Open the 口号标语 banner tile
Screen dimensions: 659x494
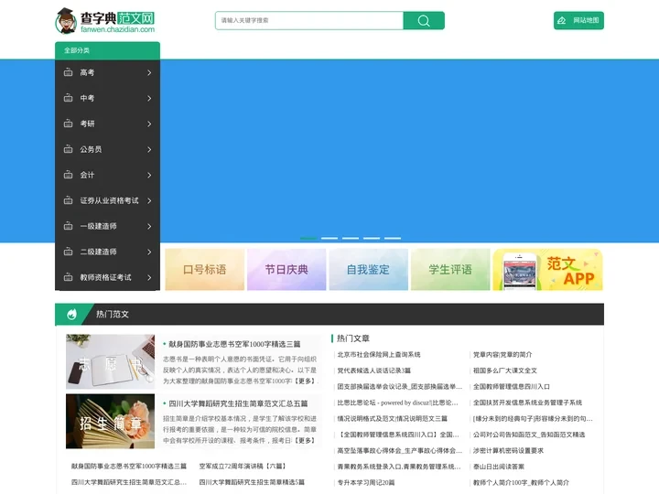click(x=205, y=269)
